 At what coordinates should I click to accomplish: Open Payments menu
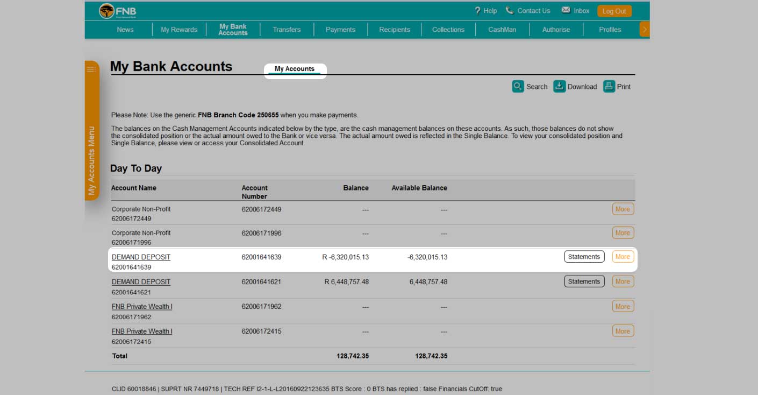pyautogui.click(x=340, y=30)
